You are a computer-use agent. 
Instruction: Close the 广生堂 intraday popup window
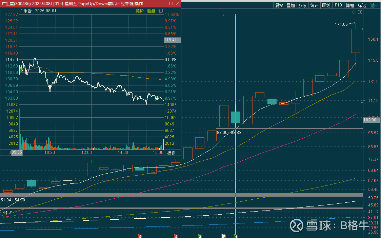(x=178, y=3)
